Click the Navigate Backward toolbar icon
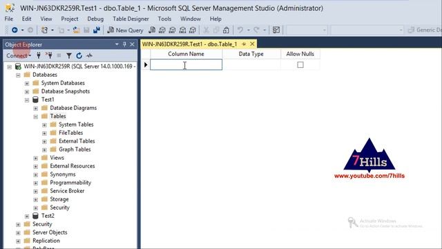 [15, 30]
